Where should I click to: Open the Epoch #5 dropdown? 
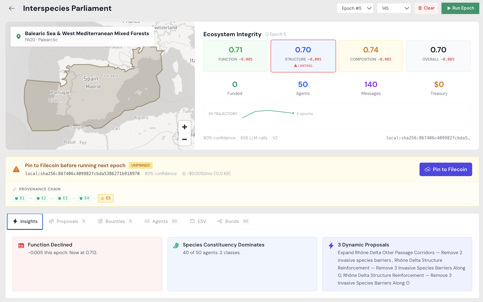[x=355, y=8]
